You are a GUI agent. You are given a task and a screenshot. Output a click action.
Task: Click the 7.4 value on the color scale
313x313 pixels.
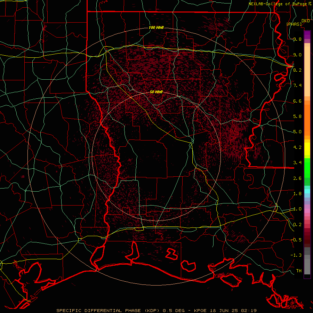(x=297, y=86)
